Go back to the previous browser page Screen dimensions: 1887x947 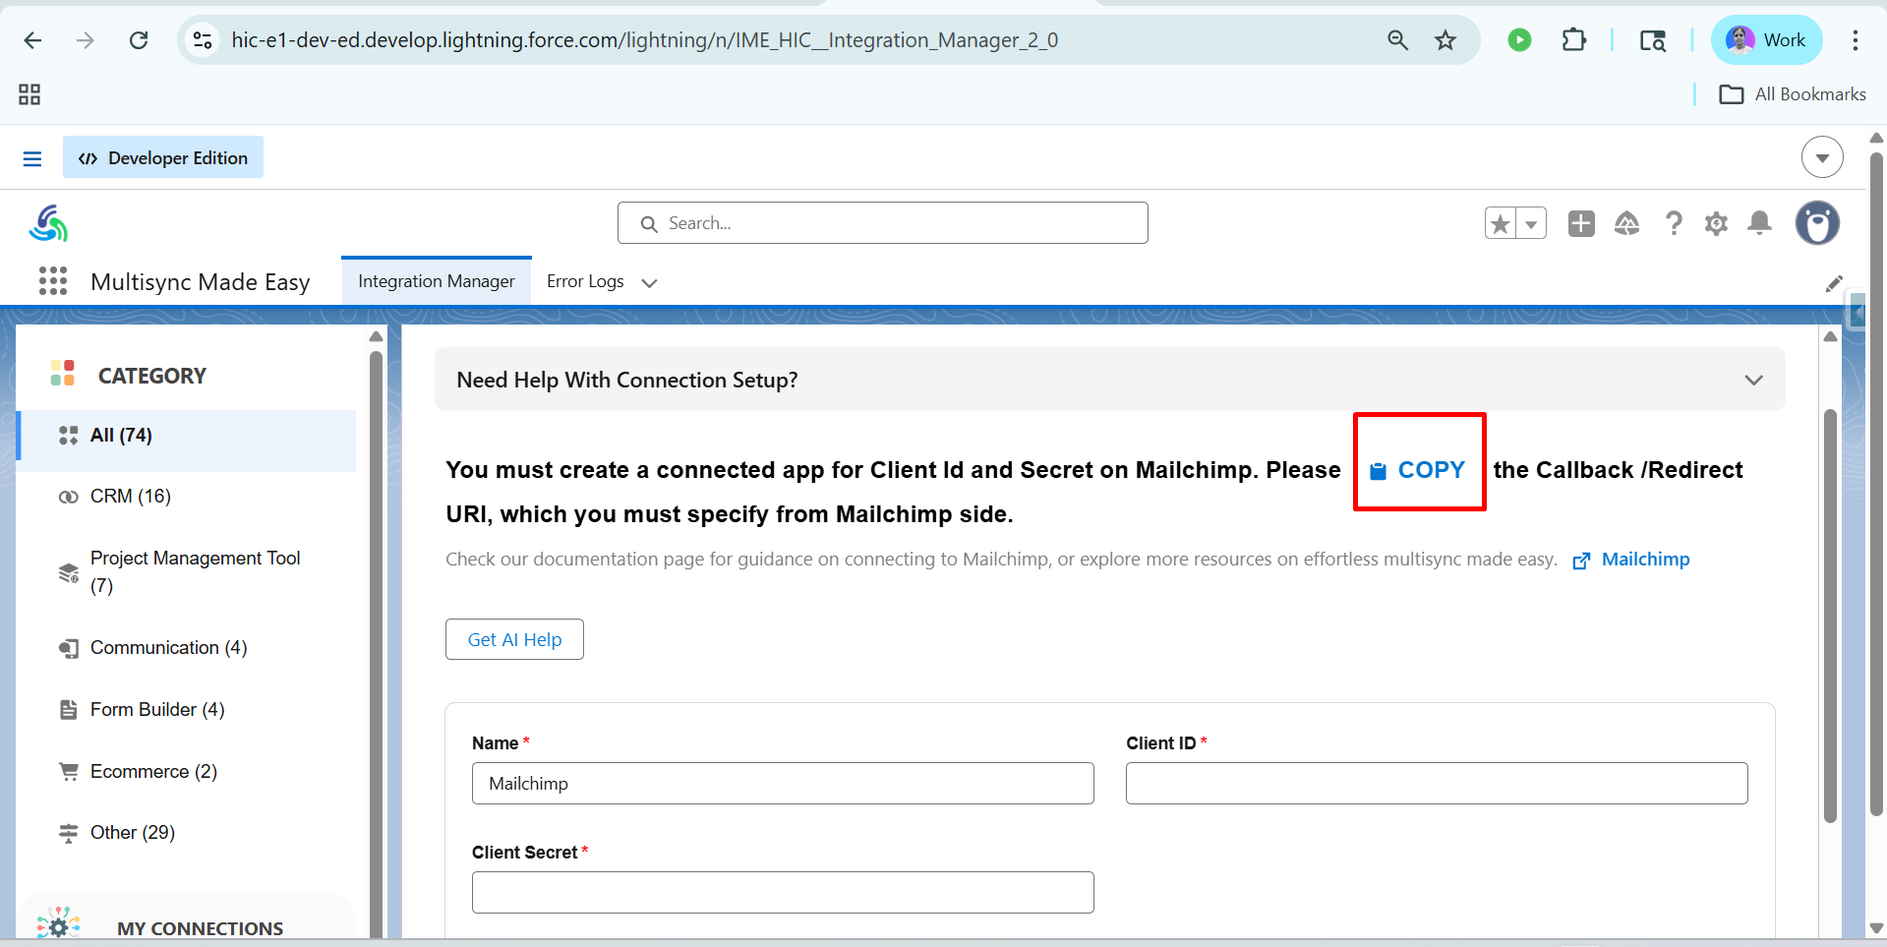32,40
